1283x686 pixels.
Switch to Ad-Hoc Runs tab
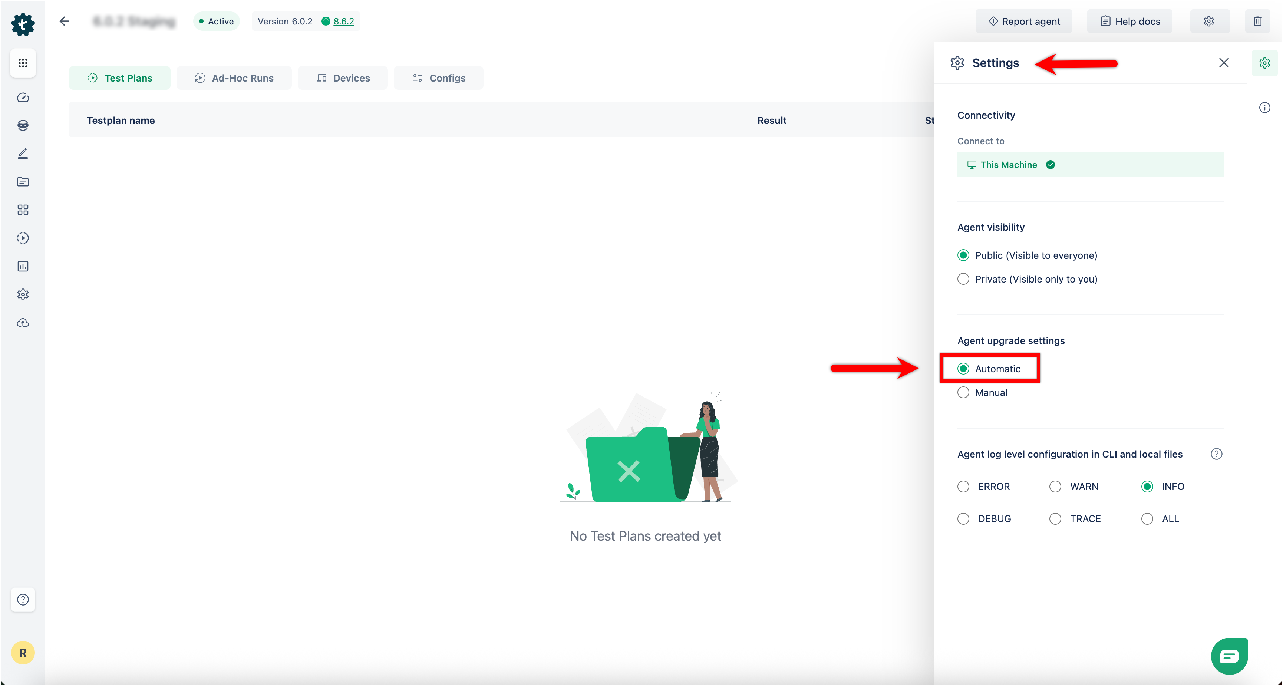234,78
